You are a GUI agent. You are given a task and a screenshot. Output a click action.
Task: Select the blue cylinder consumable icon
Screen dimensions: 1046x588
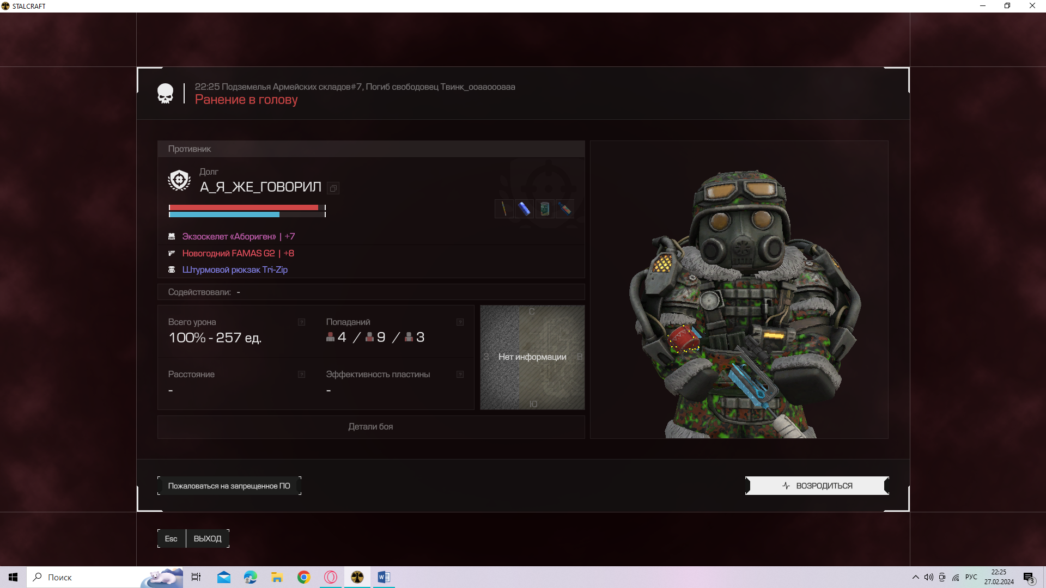pyautogui.click(x=524, y=209)
